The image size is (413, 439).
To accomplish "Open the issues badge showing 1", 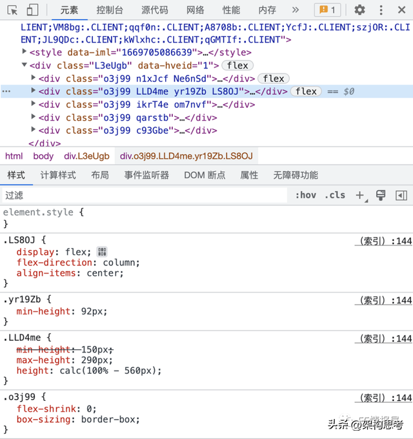I will point(327,10).
